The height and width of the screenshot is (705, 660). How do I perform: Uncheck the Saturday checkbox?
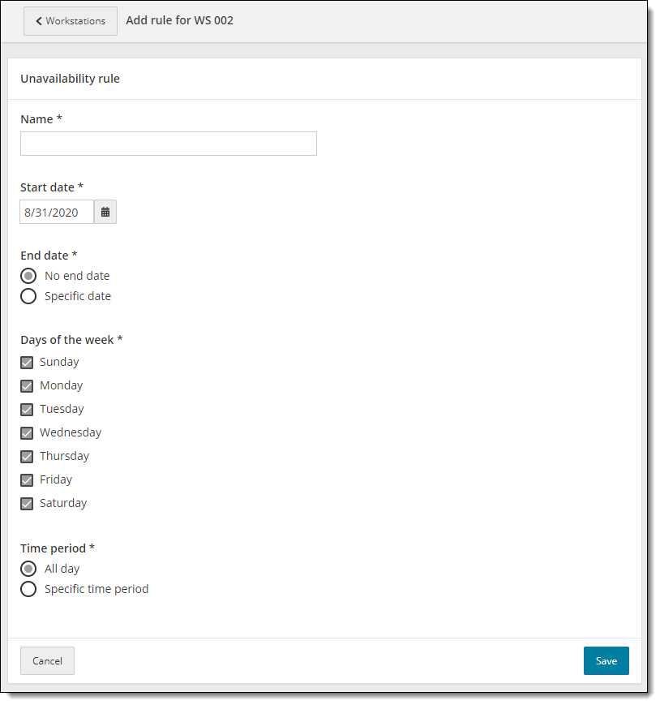[27, 504]
